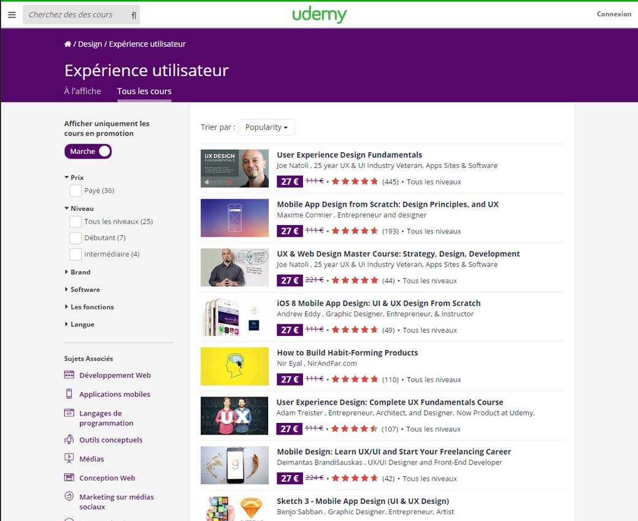Click the Marketing sur médias sociaux icon
Viewport: 638px width, 521px height.
coord(69,497)
